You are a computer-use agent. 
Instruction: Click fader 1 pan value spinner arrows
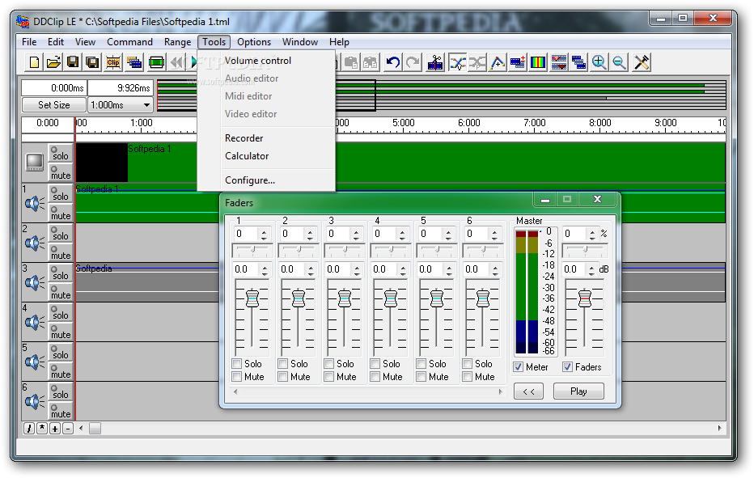(x=264, y=235)
